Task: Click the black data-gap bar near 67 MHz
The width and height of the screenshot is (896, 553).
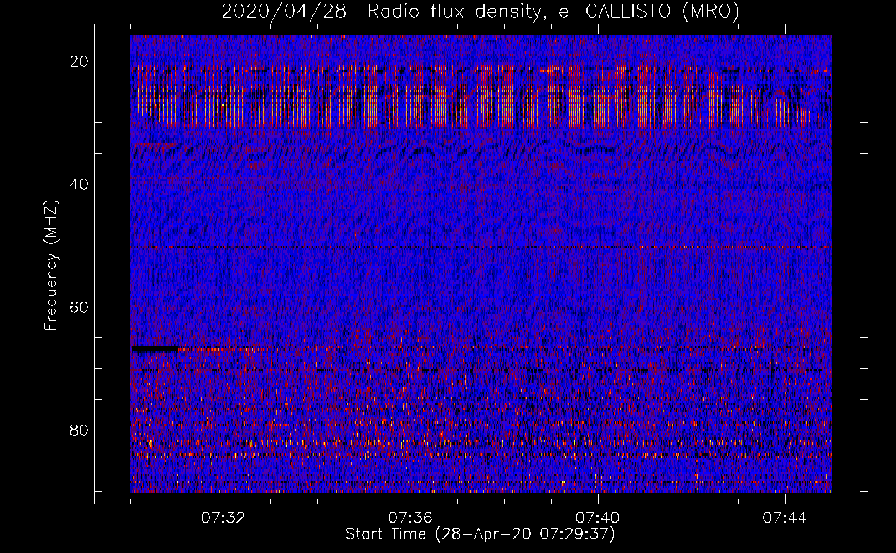Action: [155, 349]
